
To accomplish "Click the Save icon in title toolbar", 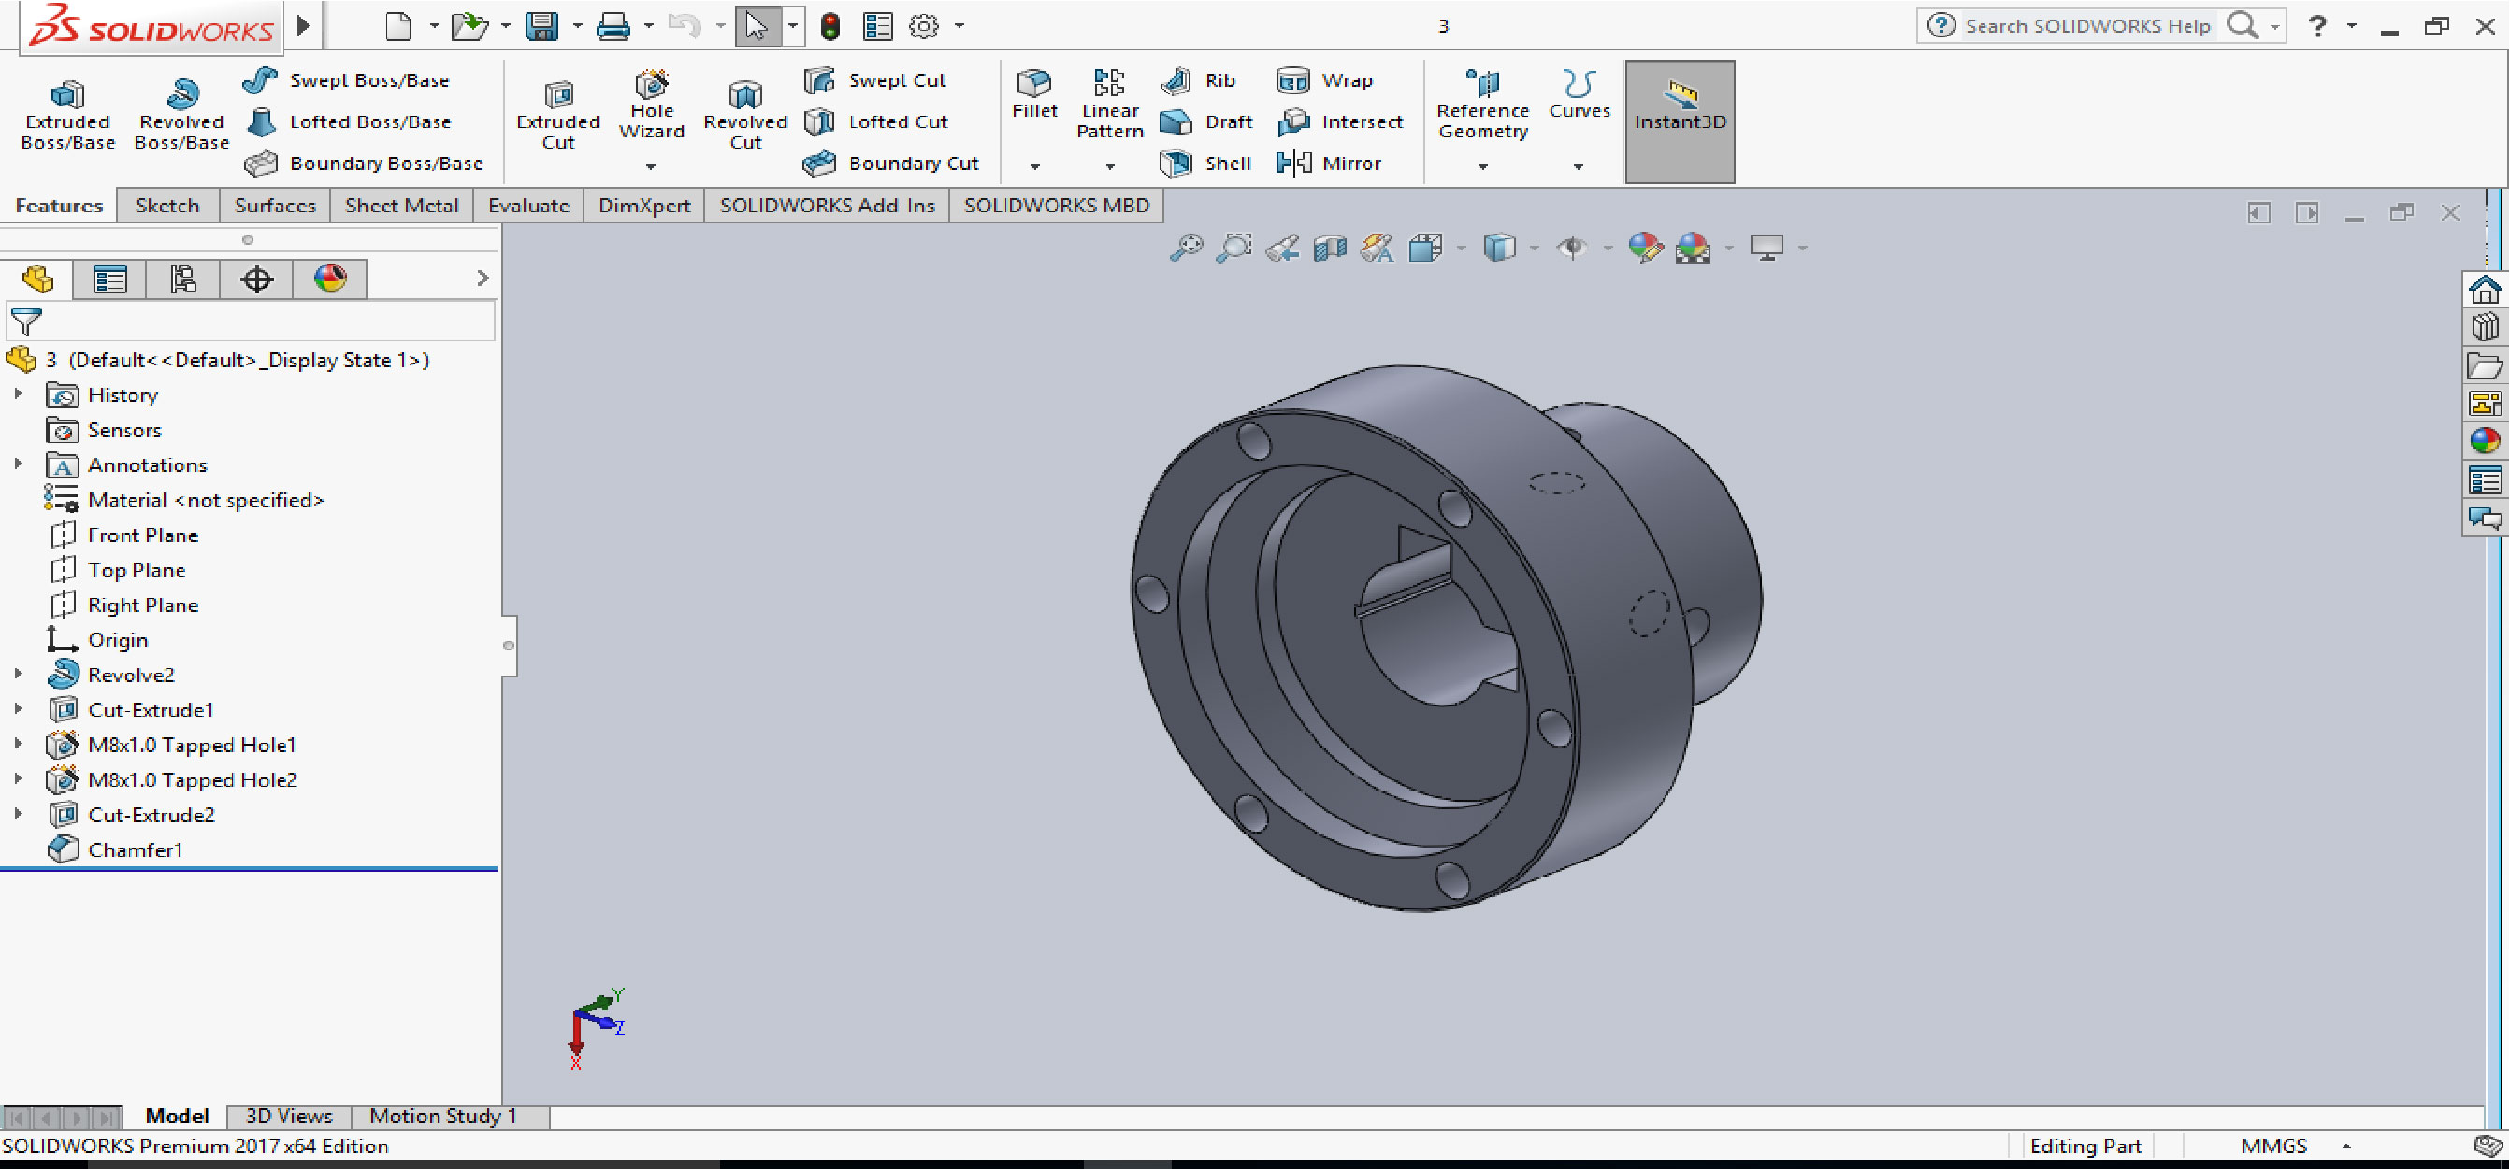I will 541,25.
